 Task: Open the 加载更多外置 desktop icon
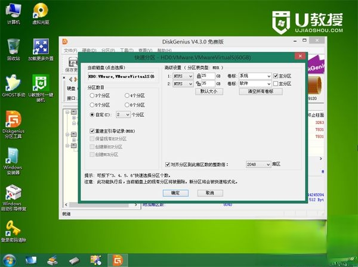(x=41, y=49)
